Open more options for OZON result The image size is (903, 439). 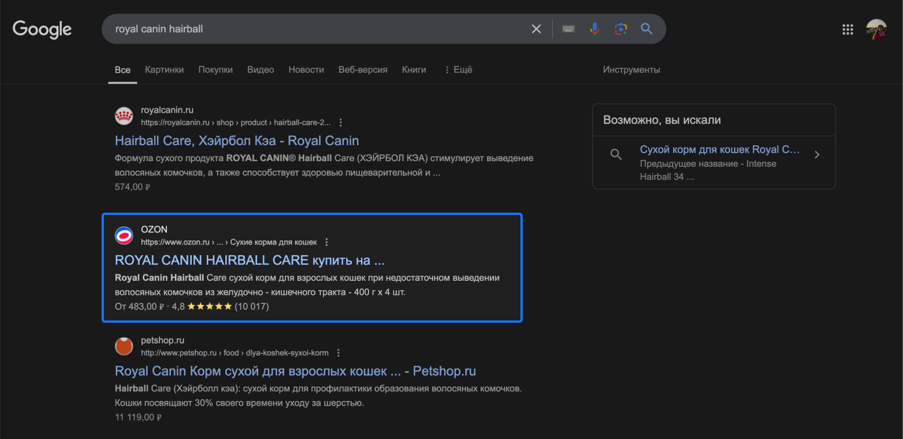[326, 242]
